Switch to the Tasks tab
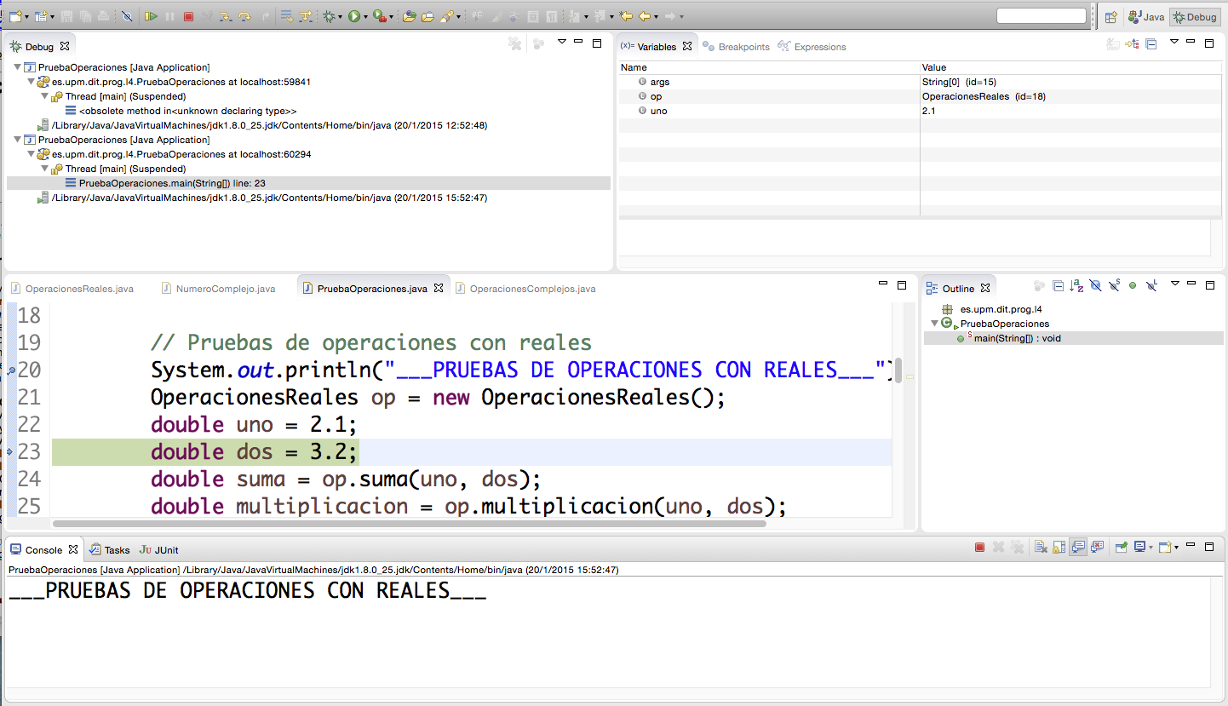The width and height of the screenshot is (1228, 706). 110,550
